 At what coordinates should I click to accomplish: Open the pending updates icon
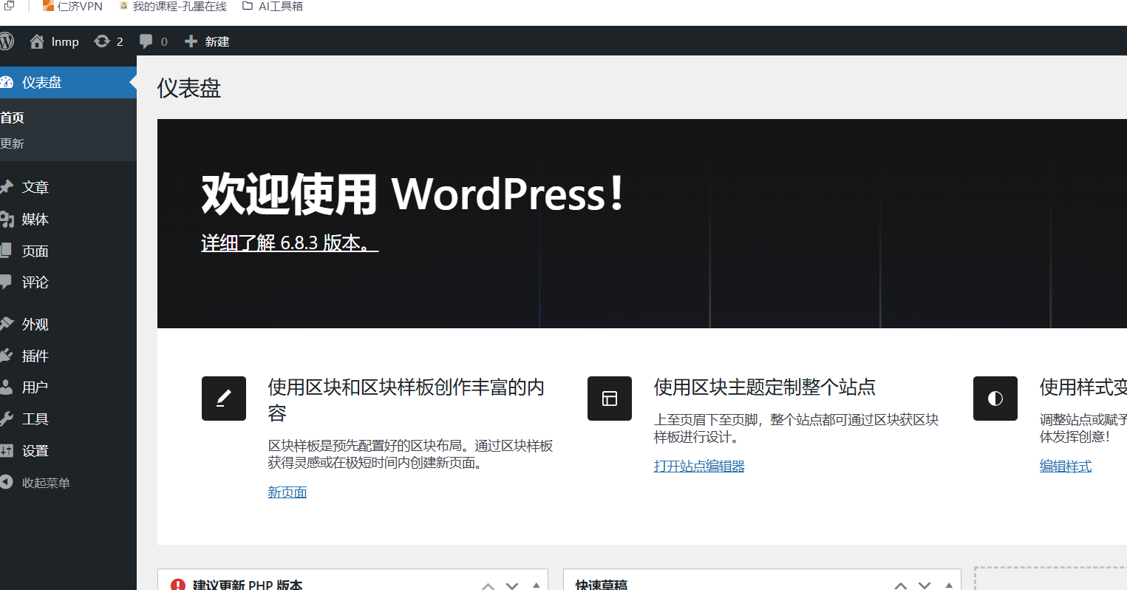tap(109, 41)
